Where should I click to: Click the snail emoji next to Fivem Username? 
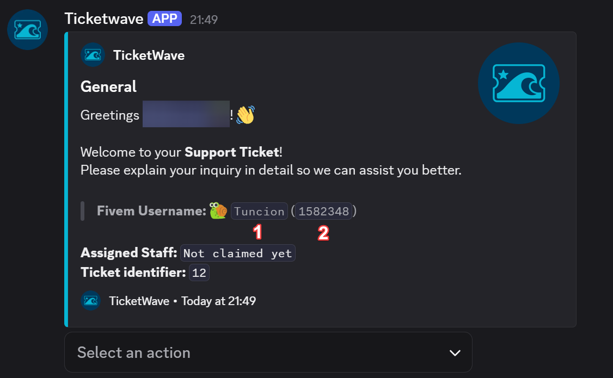[x=218, y=211]
